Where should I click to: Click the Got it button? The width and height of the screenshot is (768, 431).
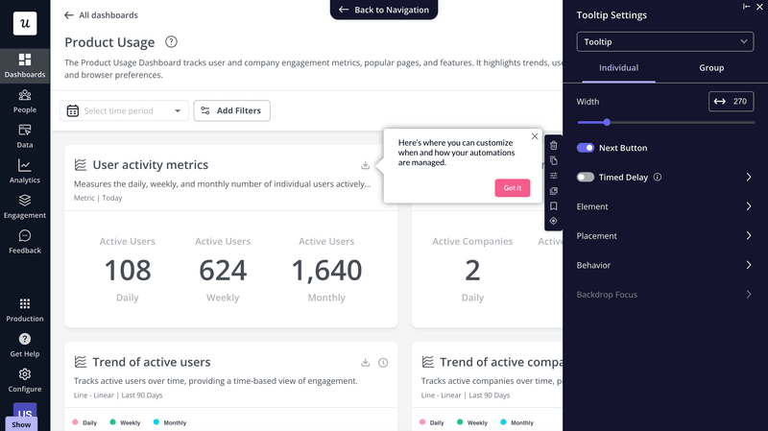(513, 188)
